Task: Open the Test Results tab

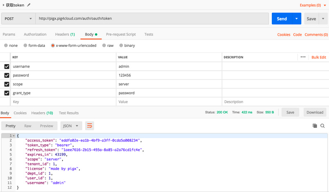Action: pyautogui.click(x=69, y=113)
